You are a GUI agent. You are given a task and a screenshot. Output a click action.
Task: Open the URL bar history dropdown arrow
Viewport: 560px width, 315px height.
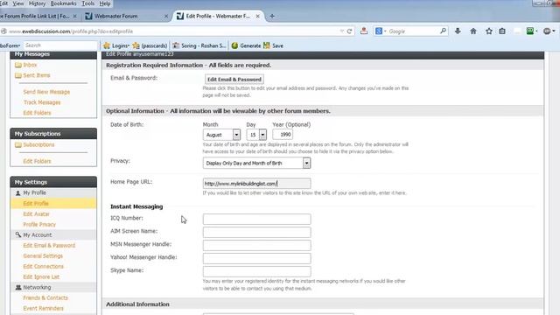(x=341, y=31)
